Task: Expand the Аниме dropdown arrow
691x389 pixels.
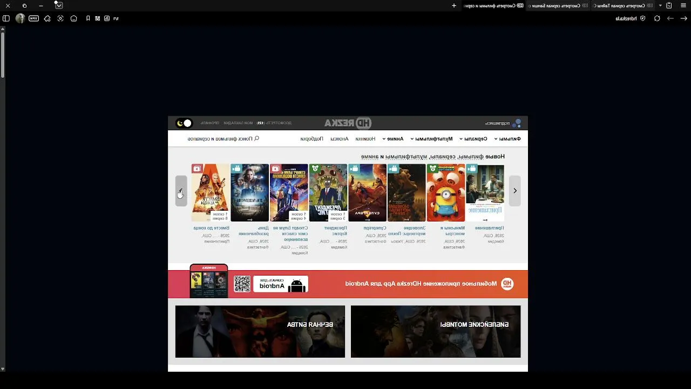Action: coord(384,139)
